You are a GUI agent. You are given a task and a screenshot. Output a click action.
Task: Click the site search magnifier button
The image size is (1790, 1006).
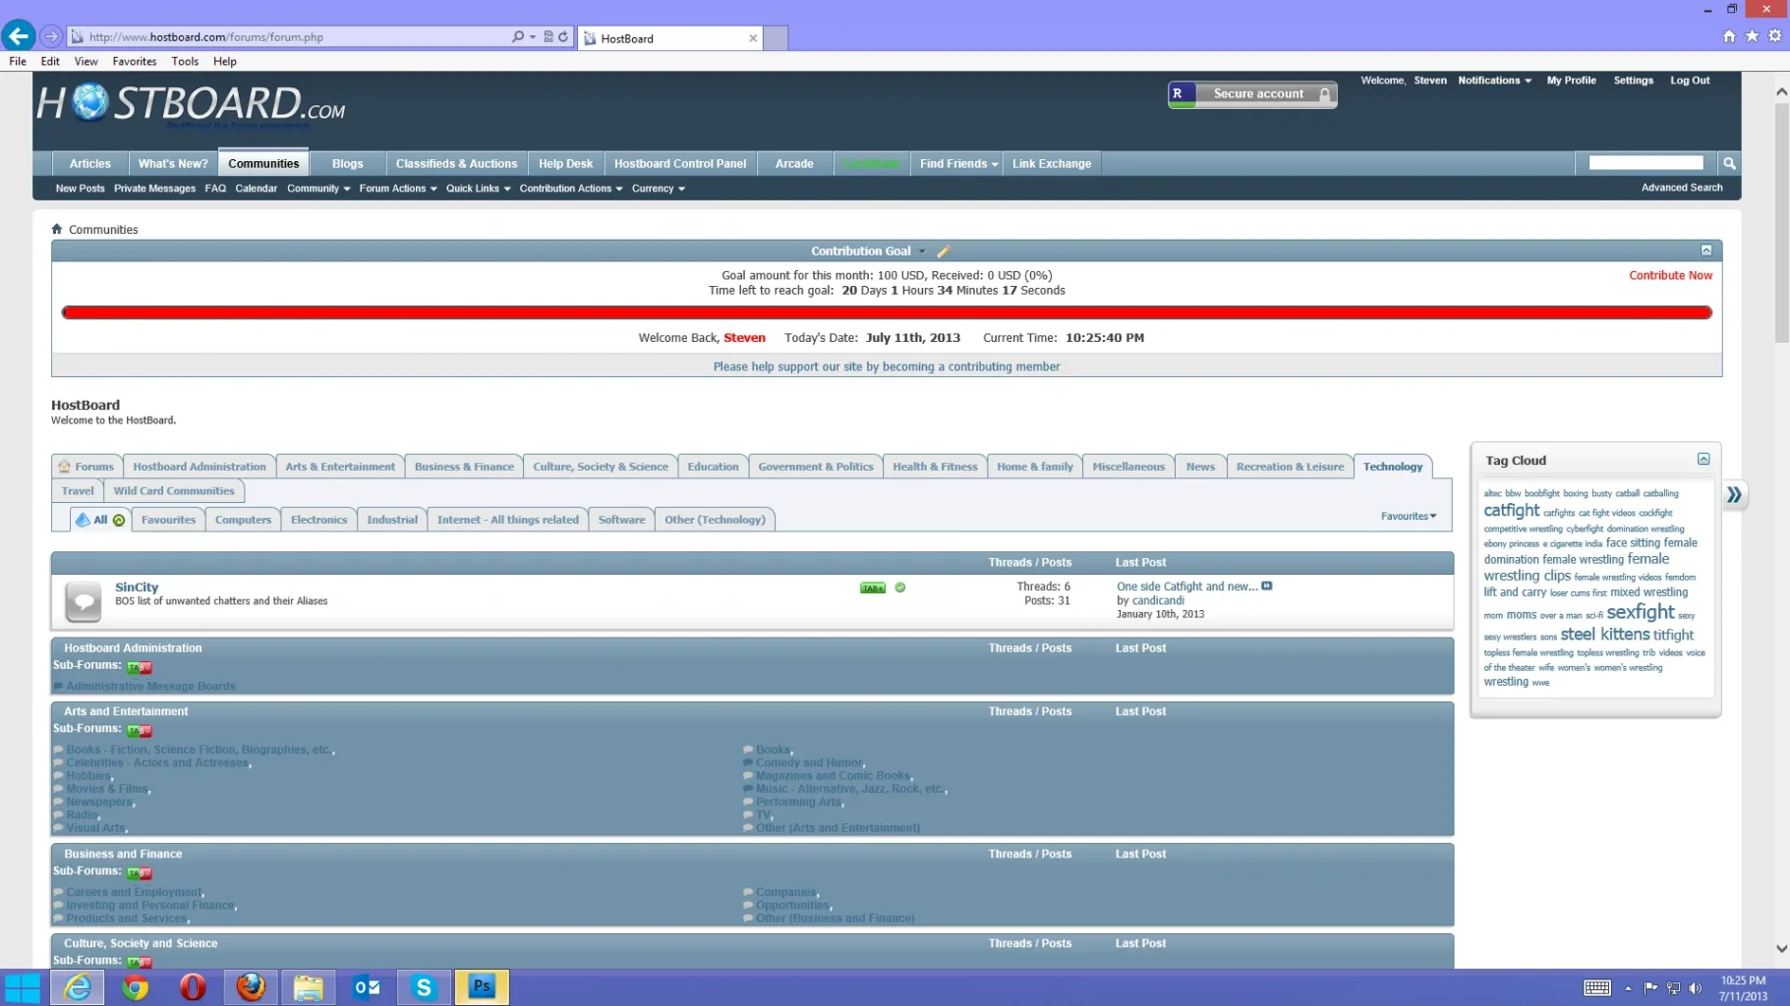point(1729,163)
